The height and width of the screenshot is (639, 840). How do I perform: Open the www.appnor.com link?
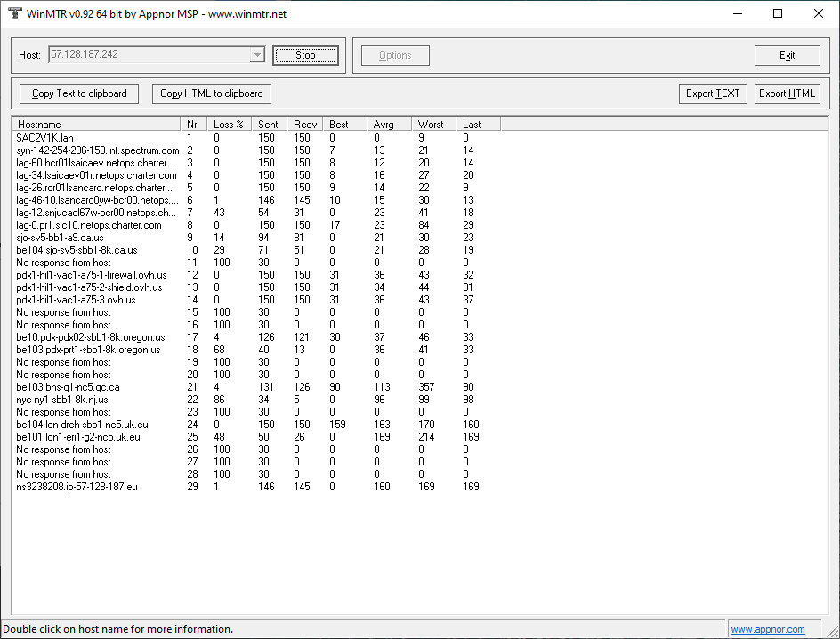pyautogui.click(x=768, y=629)
